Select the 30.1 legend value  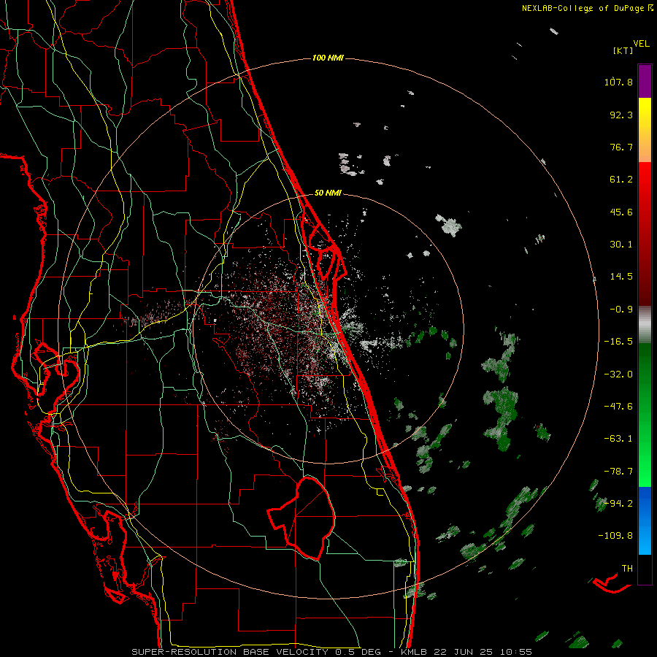click(621, 245)
